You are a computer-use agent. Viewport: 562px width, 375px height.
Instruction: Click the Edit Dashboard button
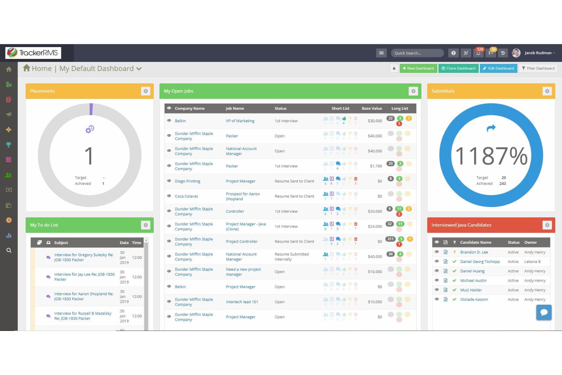point(499,68)
